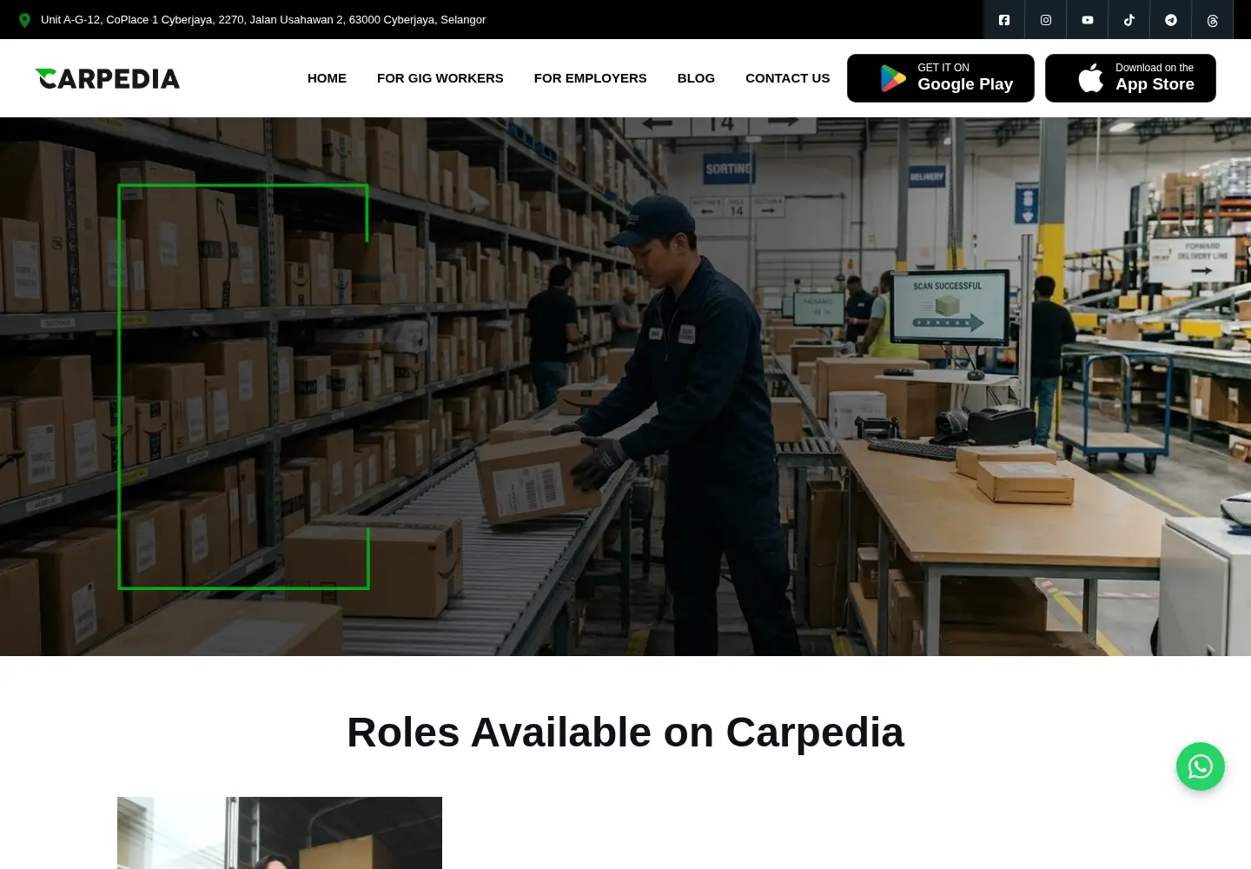Open the Threads social icon
Screen dimensions: 1251x869
point(1213,20)
